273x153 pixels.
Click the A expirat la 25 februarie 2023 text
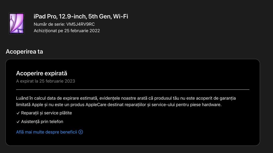click(45, 81)
